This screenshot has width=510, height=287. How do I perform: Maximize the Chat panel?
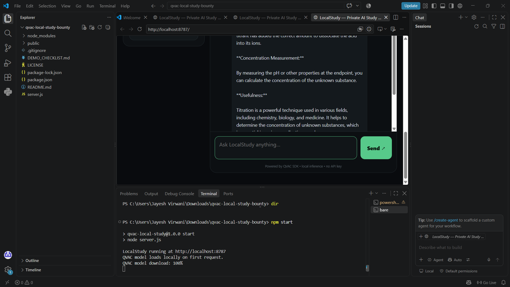494,17
